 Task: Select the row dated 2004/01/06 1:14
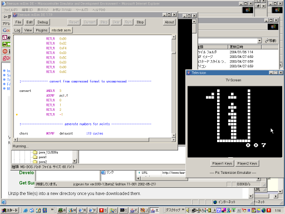pyautogui.click(x=238, y=52)
